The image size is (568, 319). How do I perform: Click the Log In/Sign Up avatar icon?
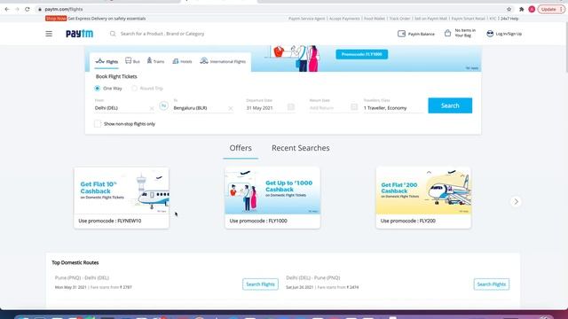tap(490, 34)
